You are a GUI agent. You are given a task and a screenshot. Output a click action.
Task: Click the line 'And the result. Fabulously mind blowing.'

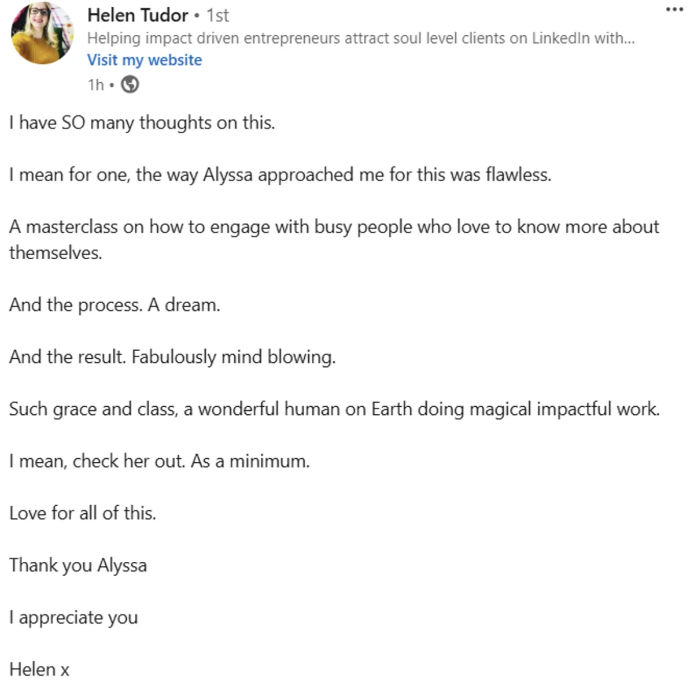pos(172,357)
